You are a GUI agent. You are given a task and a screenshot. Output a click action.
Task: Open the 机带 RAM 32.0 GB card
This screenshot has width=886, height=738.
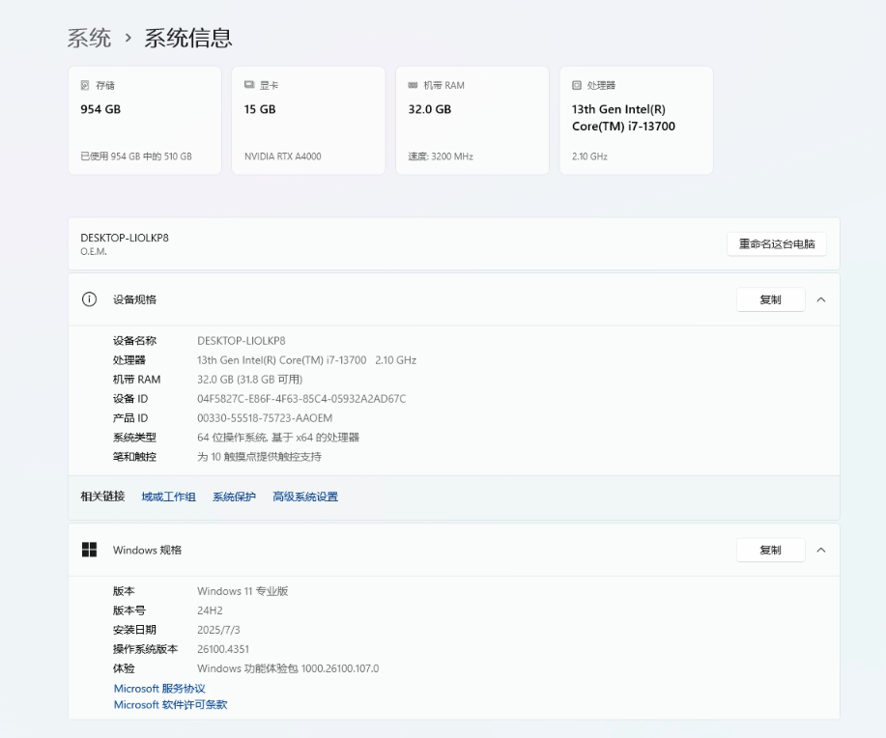click(472, 121)
